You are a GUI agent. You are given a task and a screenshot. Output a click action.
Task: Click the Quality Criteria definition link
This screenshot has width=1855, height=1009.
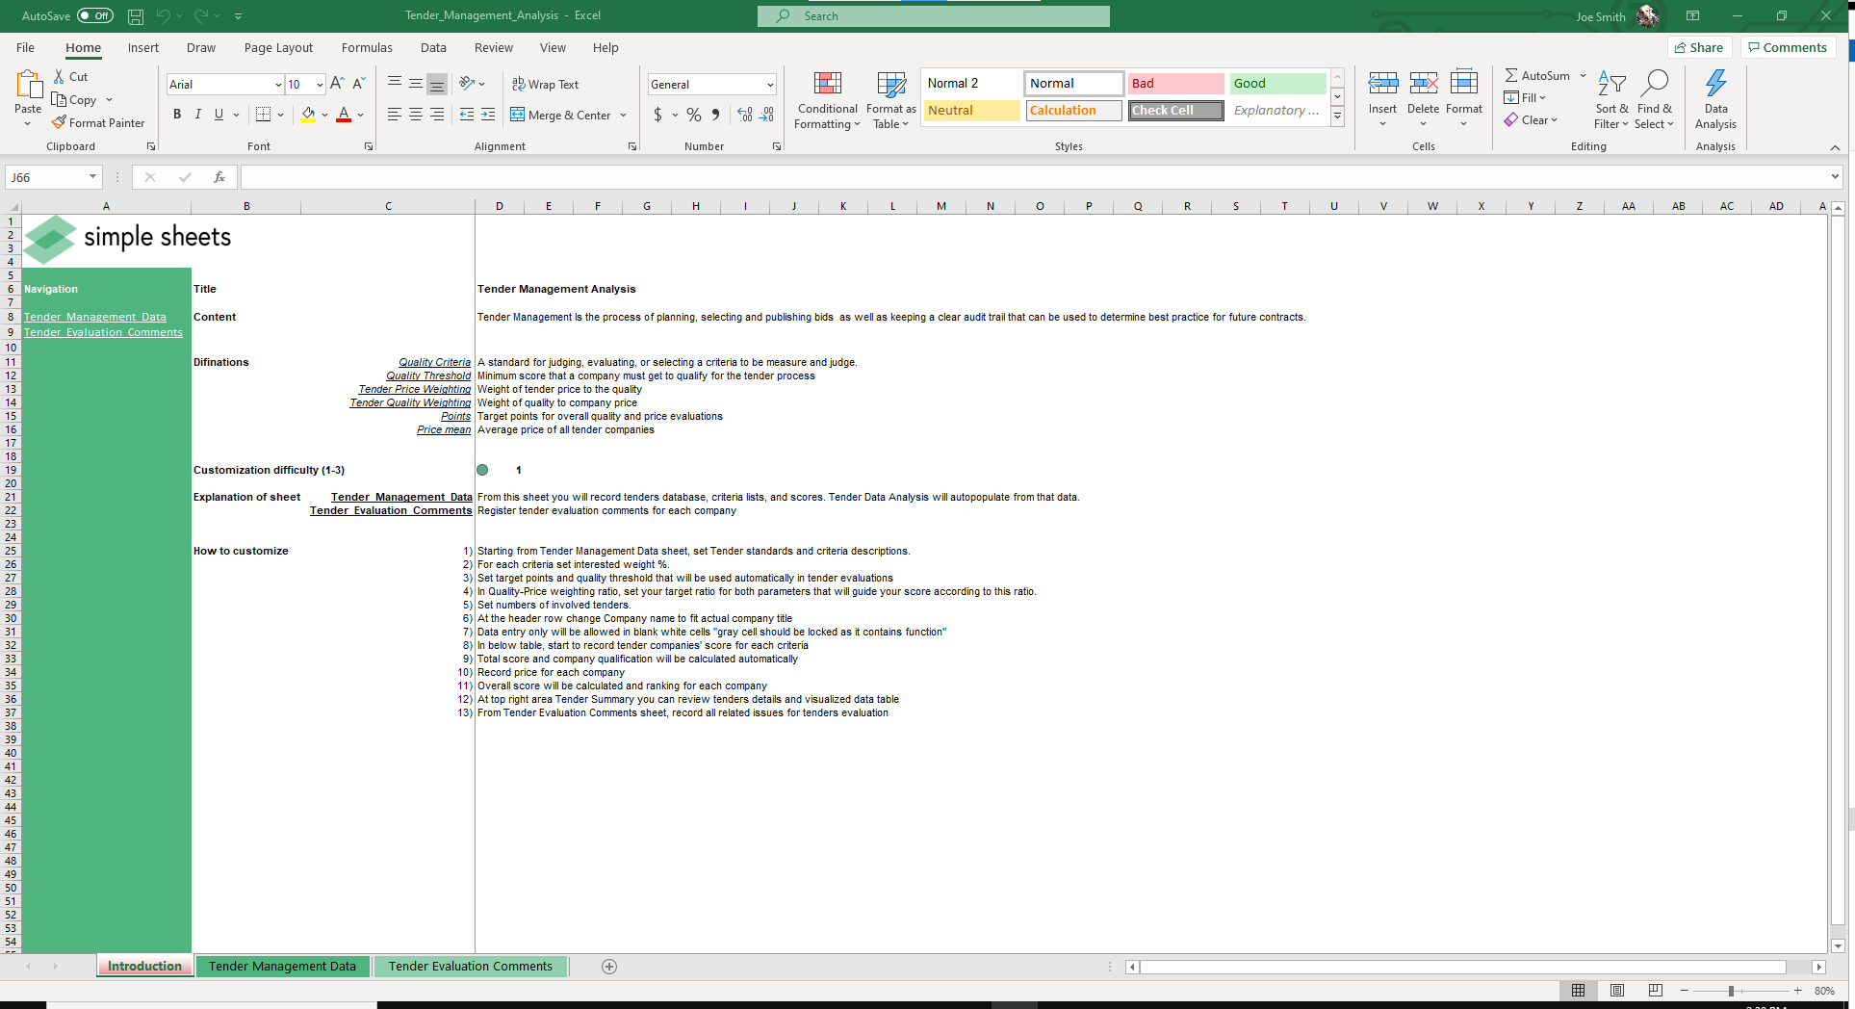click(x=435, y=363)
